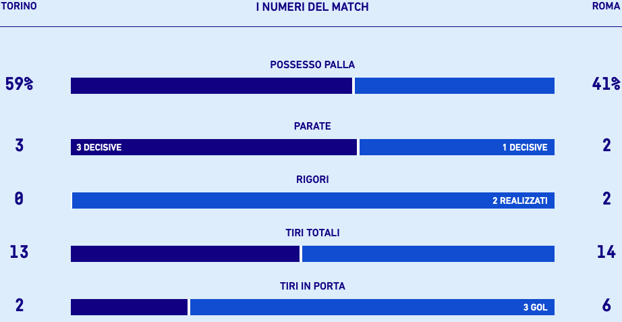Click Roma's light blue possession bar segment
The width and height of the screenshot is (622, 322).
tap(454, 86)
